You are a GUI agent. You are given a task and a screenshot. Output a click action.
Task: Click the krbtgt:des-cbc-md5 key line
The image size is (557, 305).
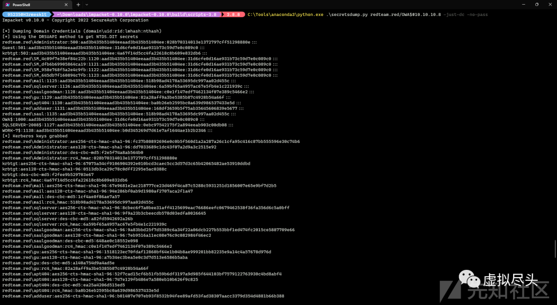[48, 174]
